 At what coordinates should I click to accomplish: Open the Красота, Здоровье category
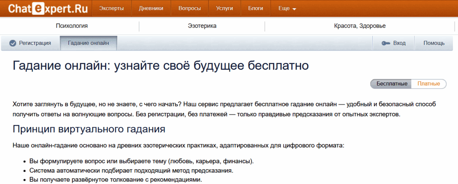359,26
